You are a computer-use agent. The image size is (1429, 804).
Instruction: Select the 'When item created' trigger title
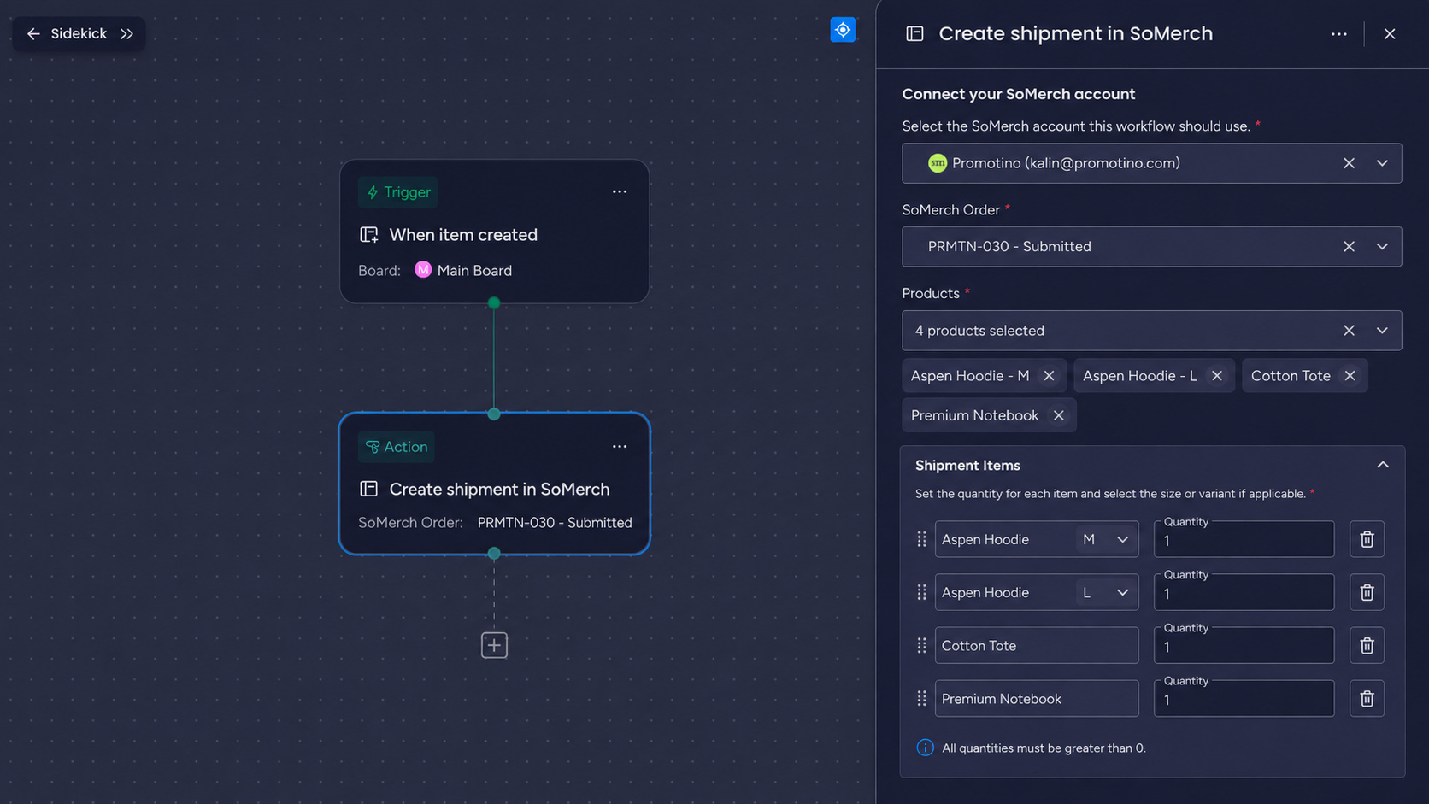(463, 234)
